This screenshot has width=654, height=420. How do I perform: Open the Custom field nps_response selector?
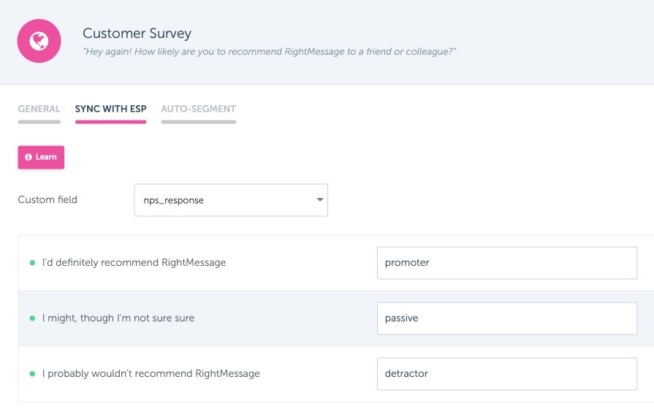231,200
